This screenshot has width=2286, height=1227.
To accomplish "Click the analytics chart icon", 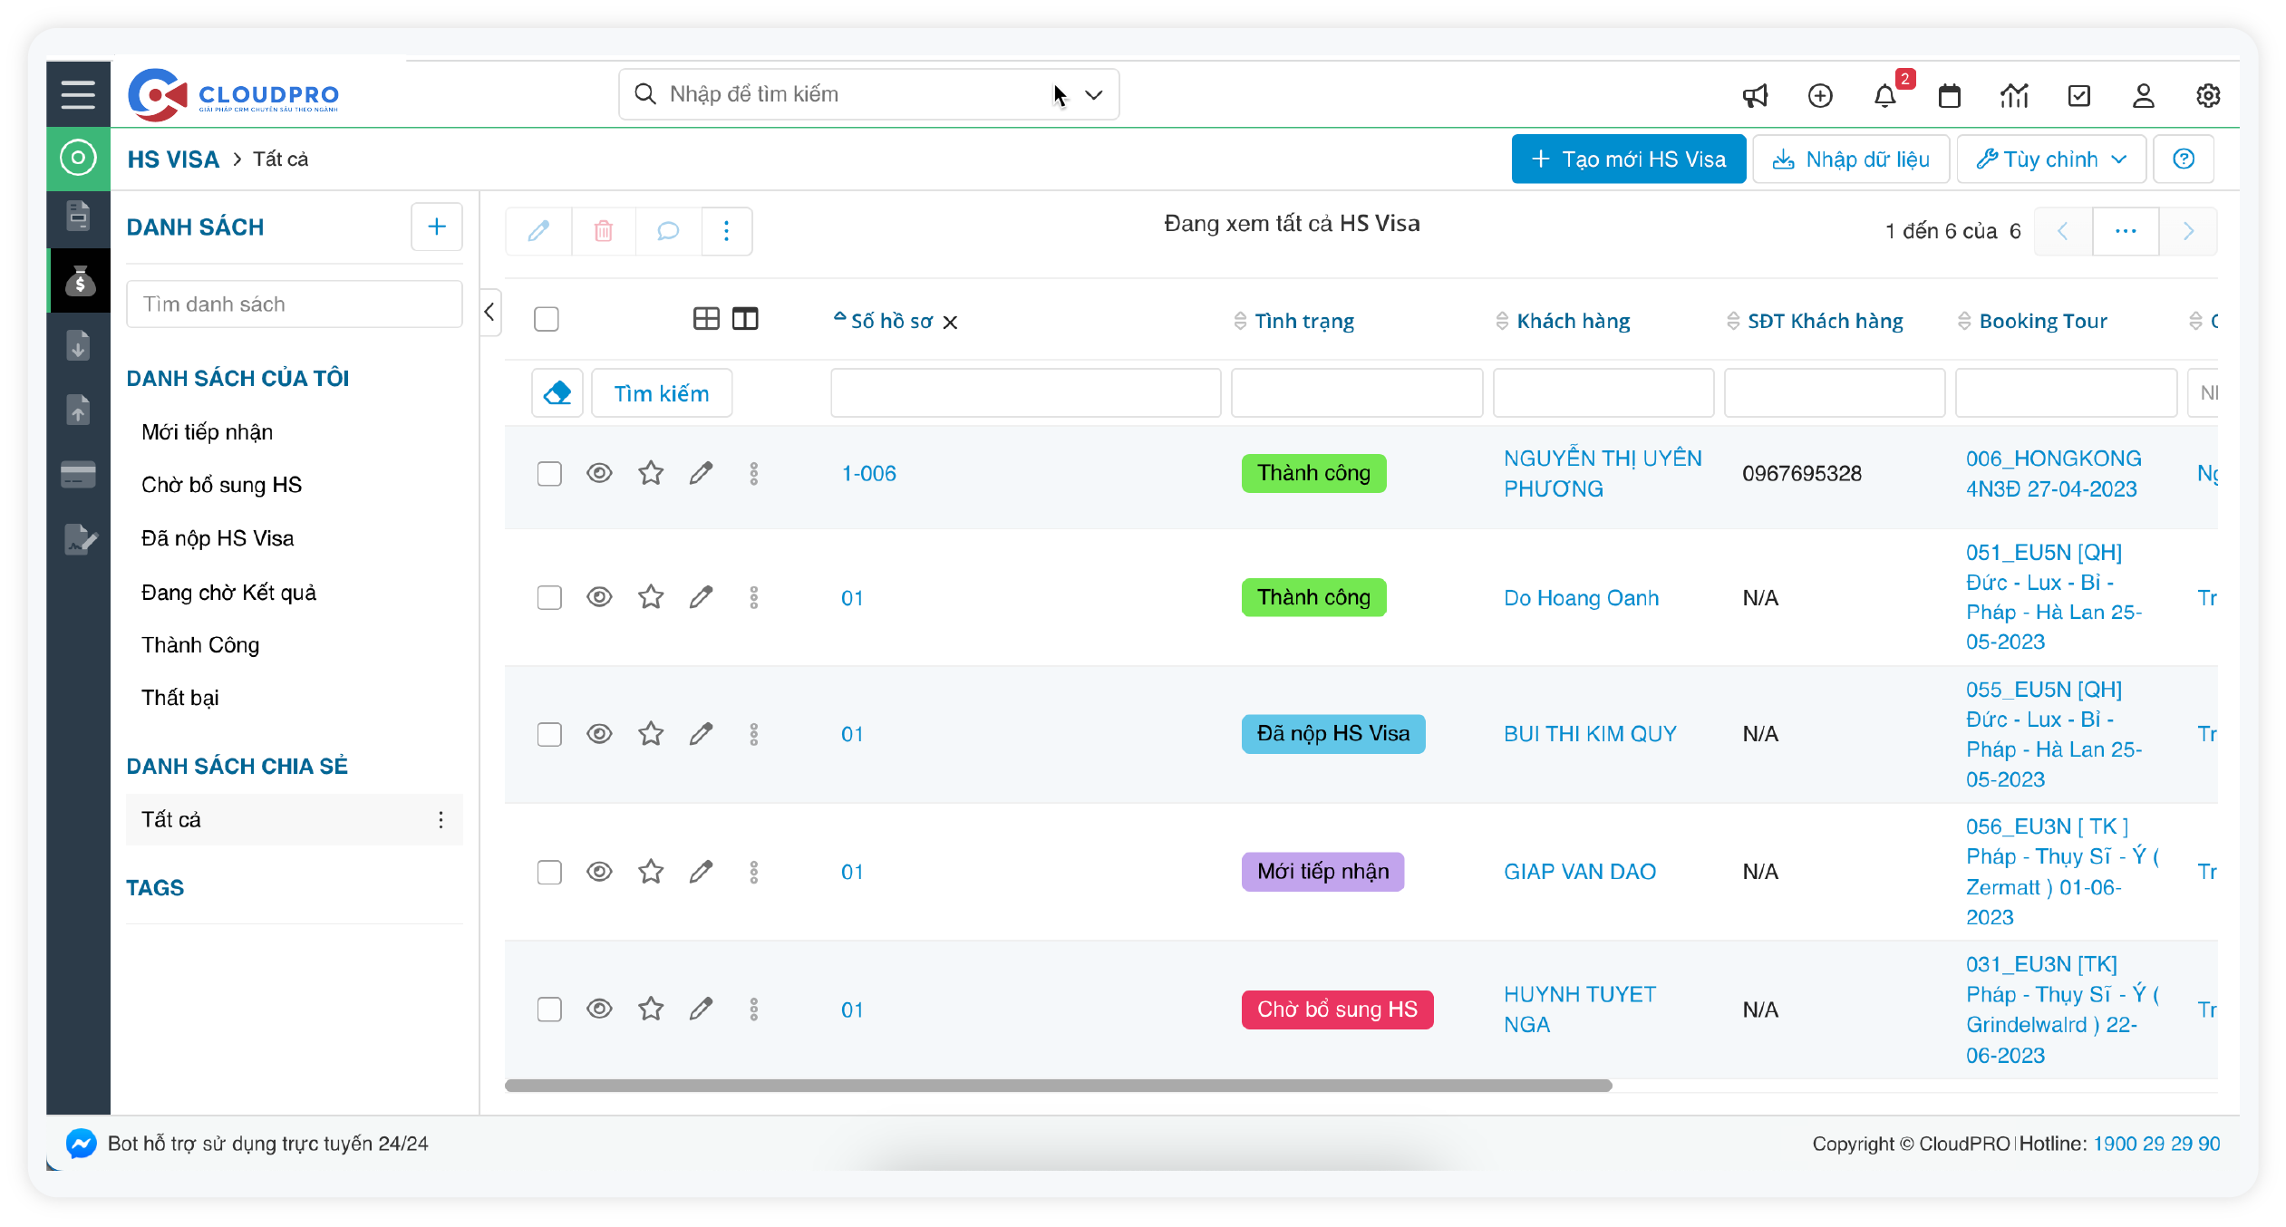I will [x=2014, y=95].
